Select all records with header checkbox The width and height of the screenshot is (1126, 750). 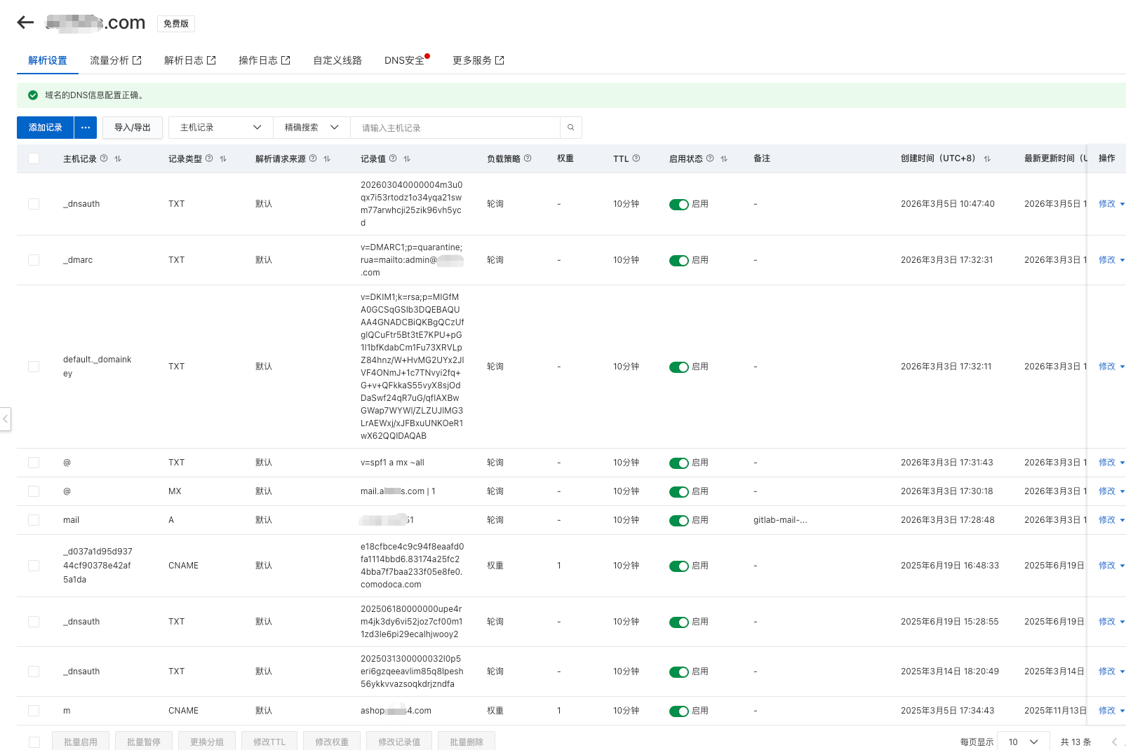(34, 158)
